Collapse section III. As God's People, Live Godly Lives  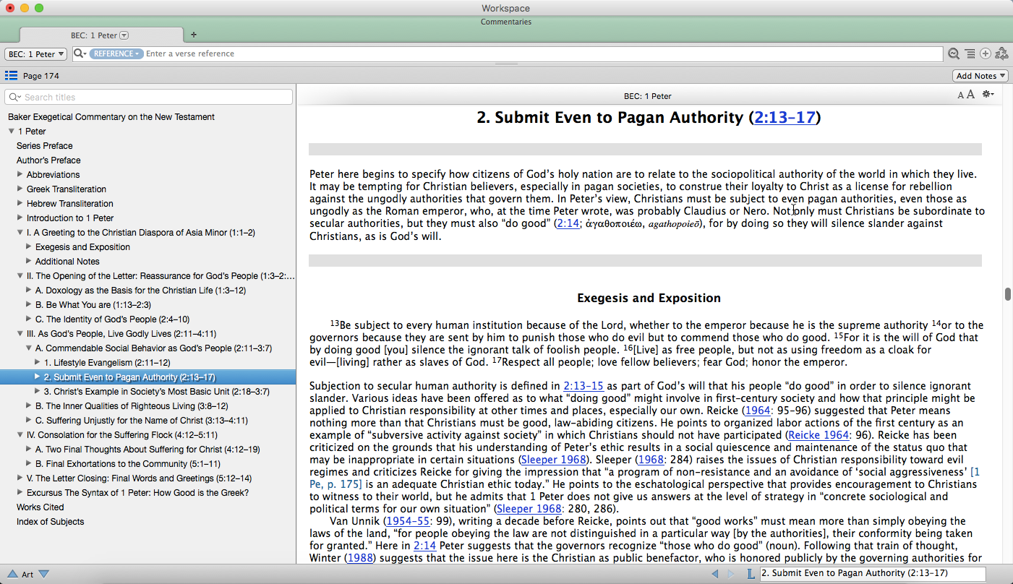(x=20, y=334)
